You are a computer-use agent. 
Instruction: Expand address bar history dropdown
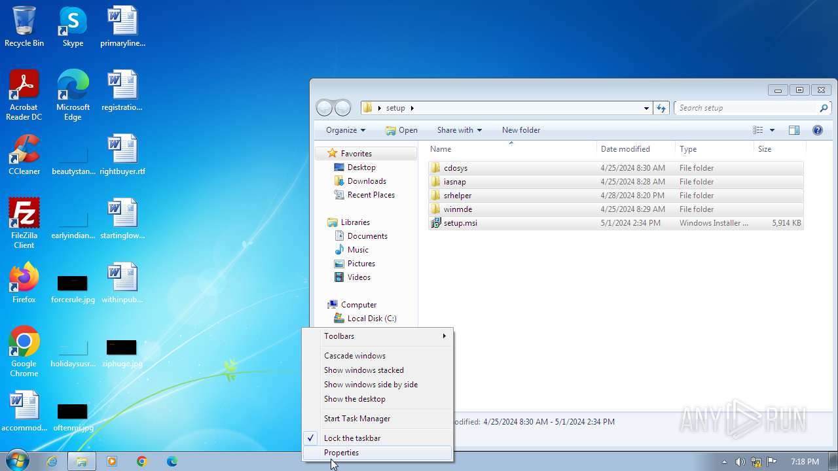pyautogui.click(x=646, y=108)
